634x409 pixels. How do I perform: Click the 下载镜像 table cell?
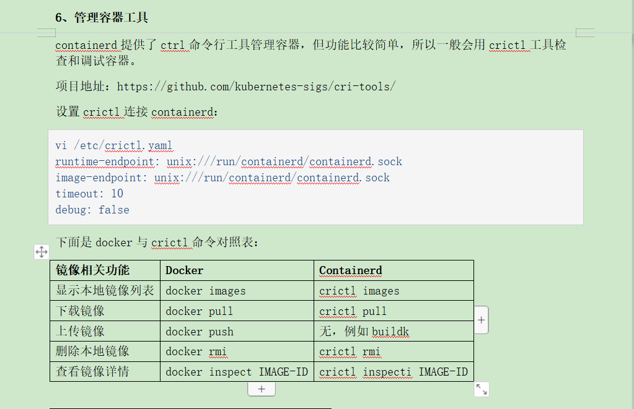coord(105,311)
